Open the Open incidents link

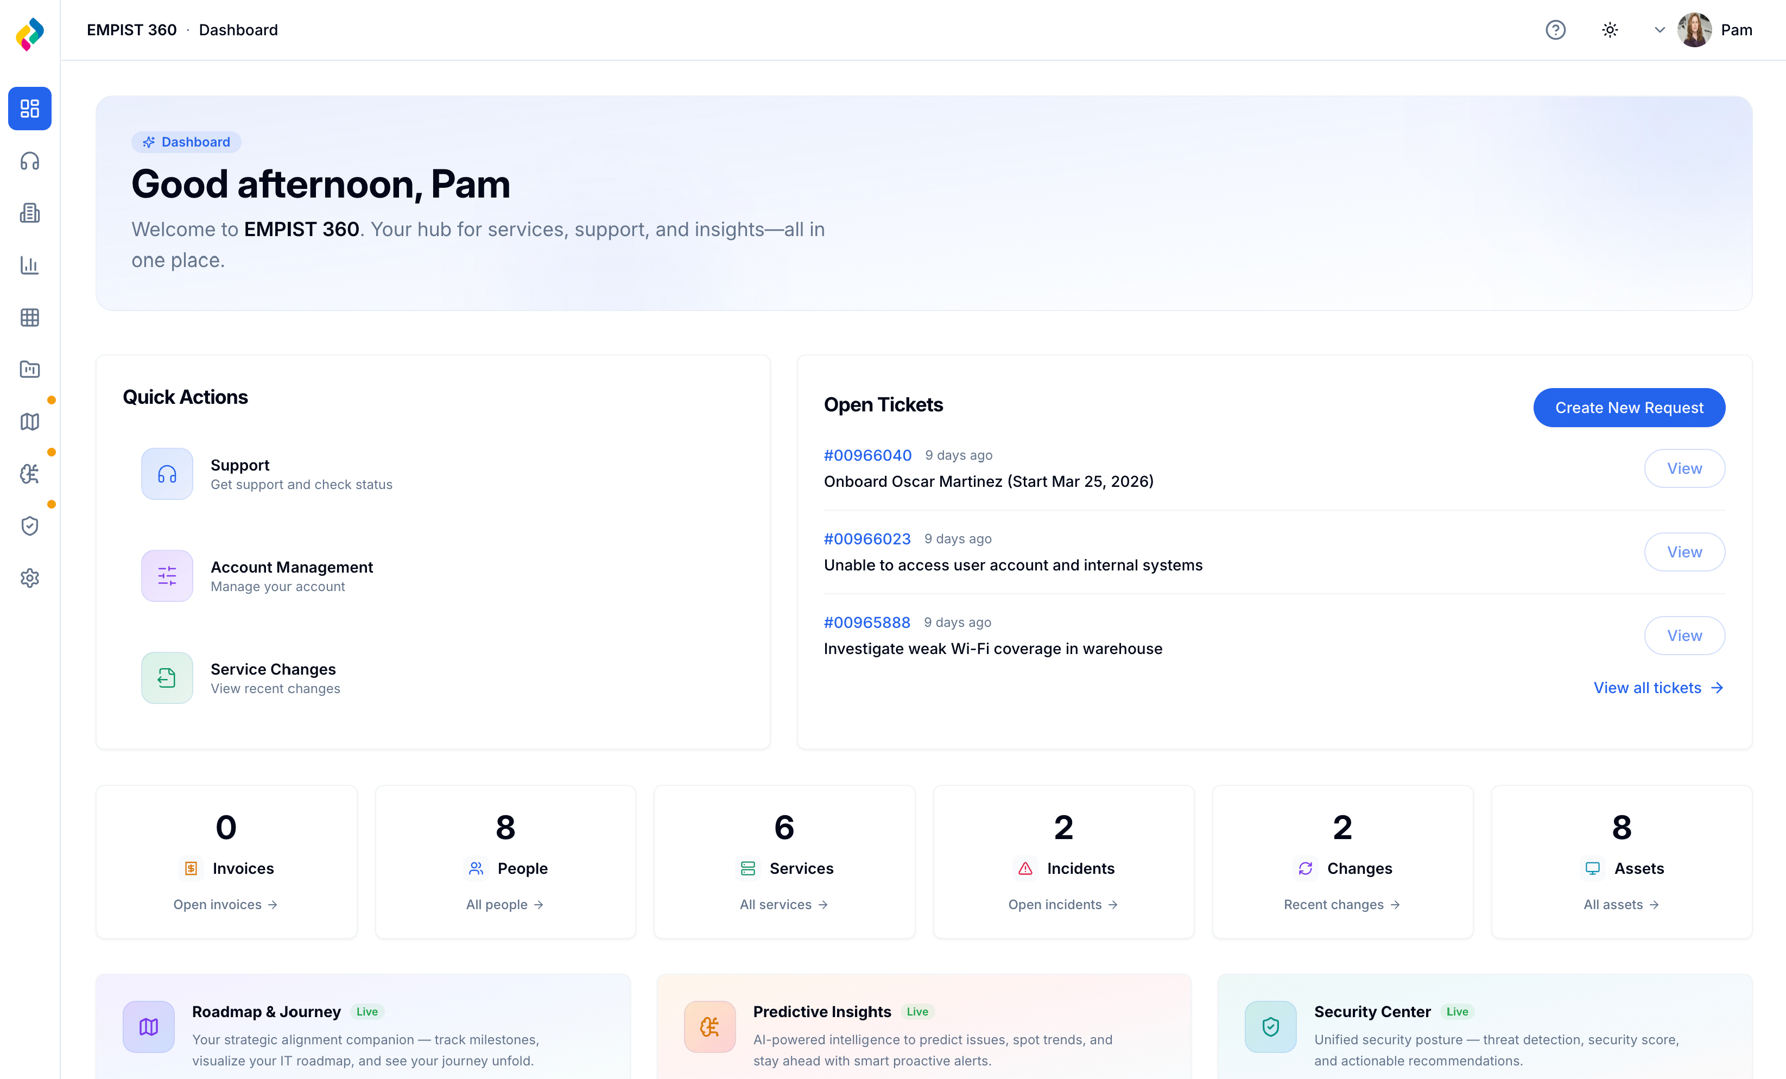click(1062, 904)
